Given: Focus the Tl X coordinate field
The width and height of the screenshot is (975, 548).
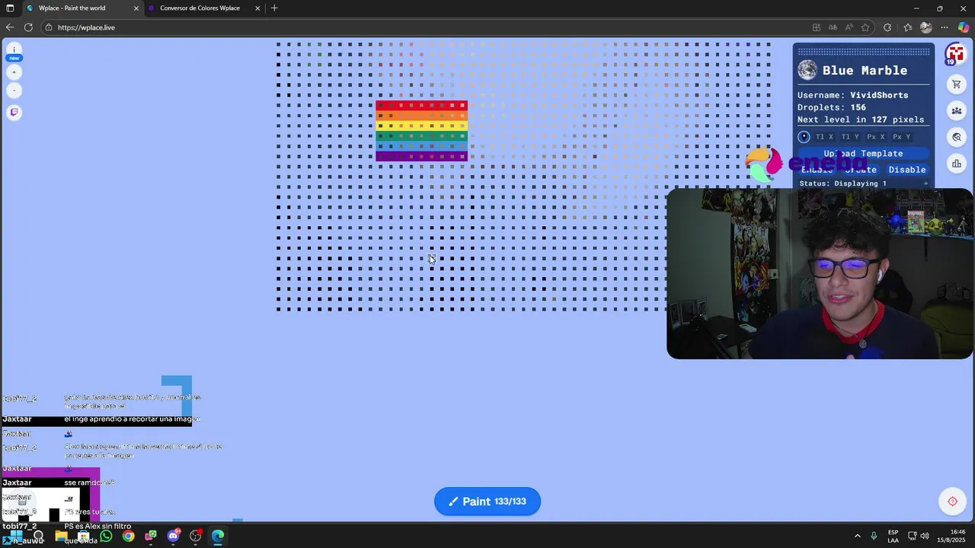Looking at the screenshot, I should (824, 137).
